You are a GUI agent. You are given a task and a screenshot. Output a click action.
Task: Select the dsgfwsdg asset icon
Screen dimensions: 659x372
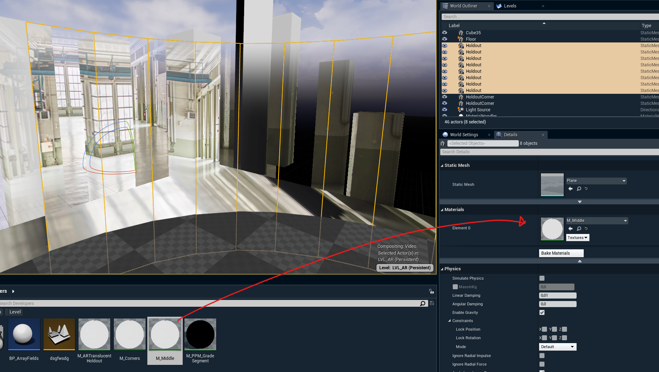(59, 335)
